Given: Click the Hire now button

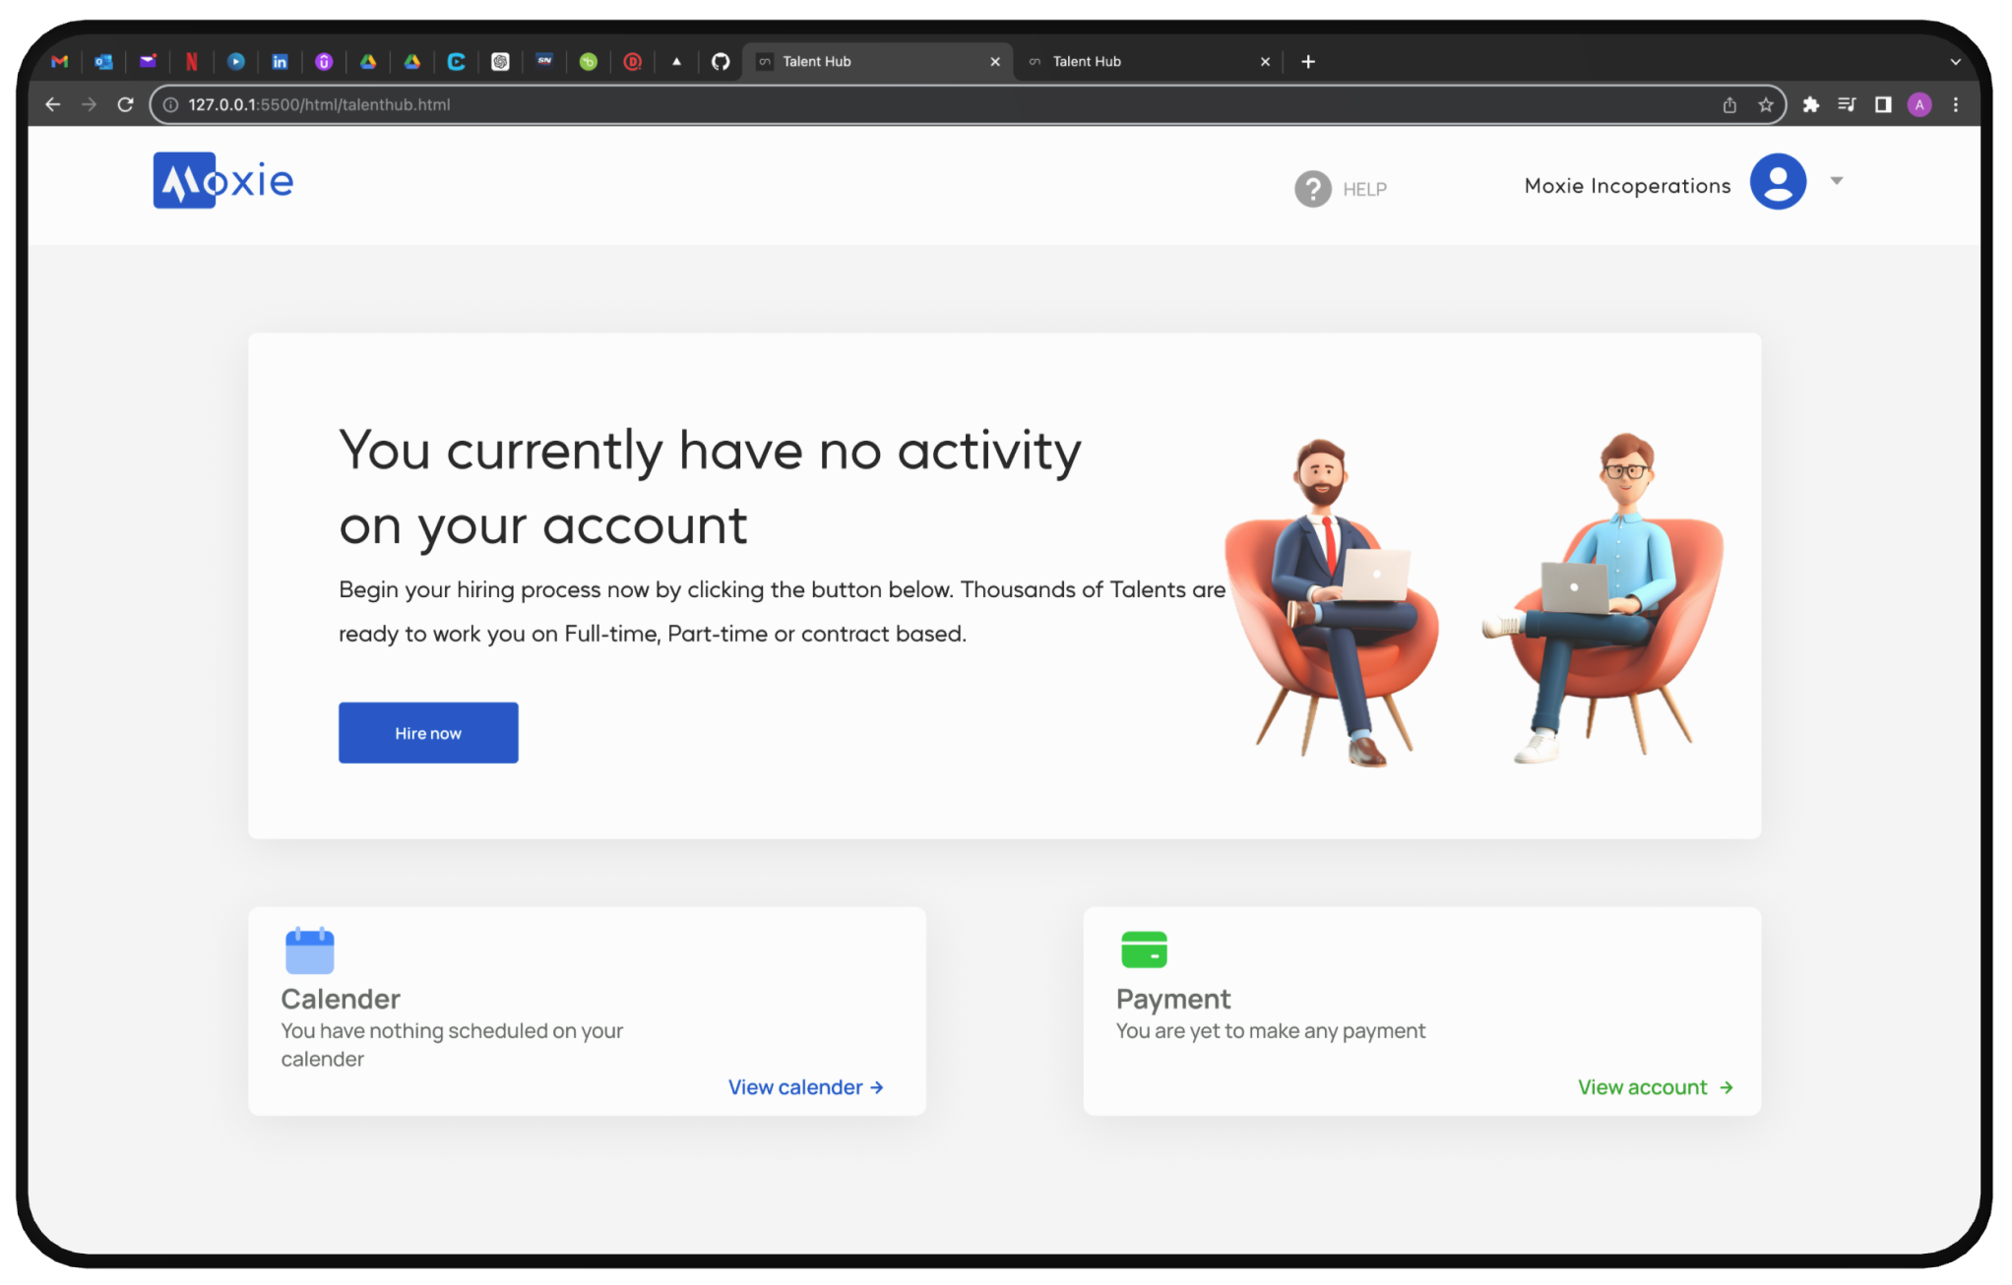Looking at the screenshot, I should point(427,731).
